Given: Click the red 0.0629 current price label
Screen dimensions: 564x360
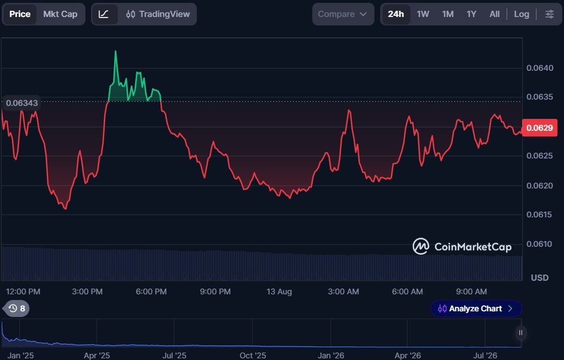Looking at the screenshot, I should click(540, 128).
